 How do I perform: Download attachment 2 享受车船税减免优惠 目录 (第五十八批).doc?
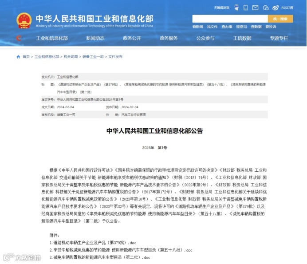click(x=121, y=250)
